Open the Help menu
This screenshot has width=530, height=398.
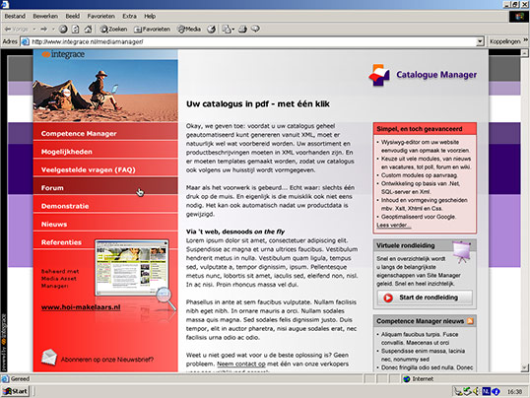click(x=150, y=16)
